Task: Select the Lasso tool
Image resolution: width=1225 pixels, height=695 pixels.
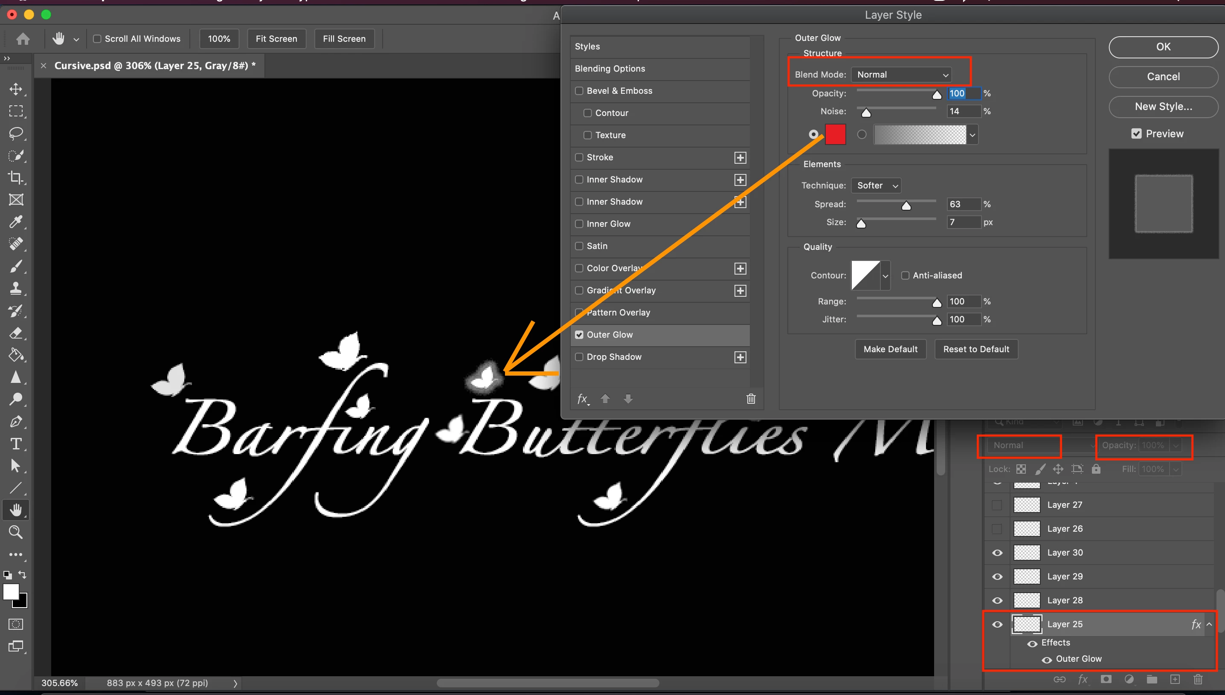Action: point(16,133)
